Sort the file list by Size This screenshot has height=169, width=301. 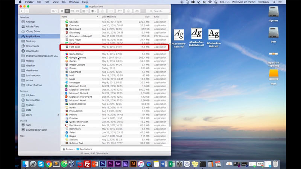pyautogui.click(x=147, y=17)
